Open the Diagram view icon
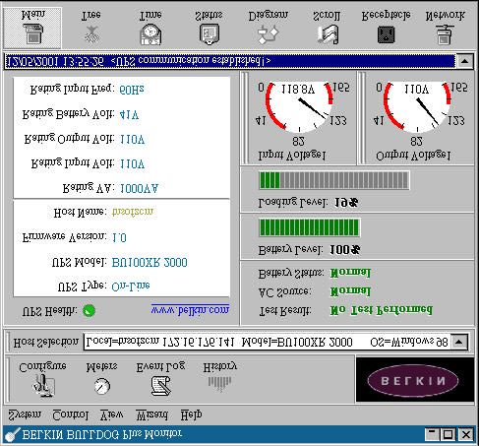Viewport: 479px width, 446px height. point(269,34)
